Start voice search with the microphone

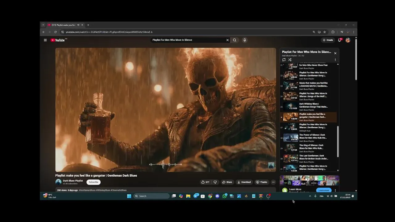click(245, 40)
